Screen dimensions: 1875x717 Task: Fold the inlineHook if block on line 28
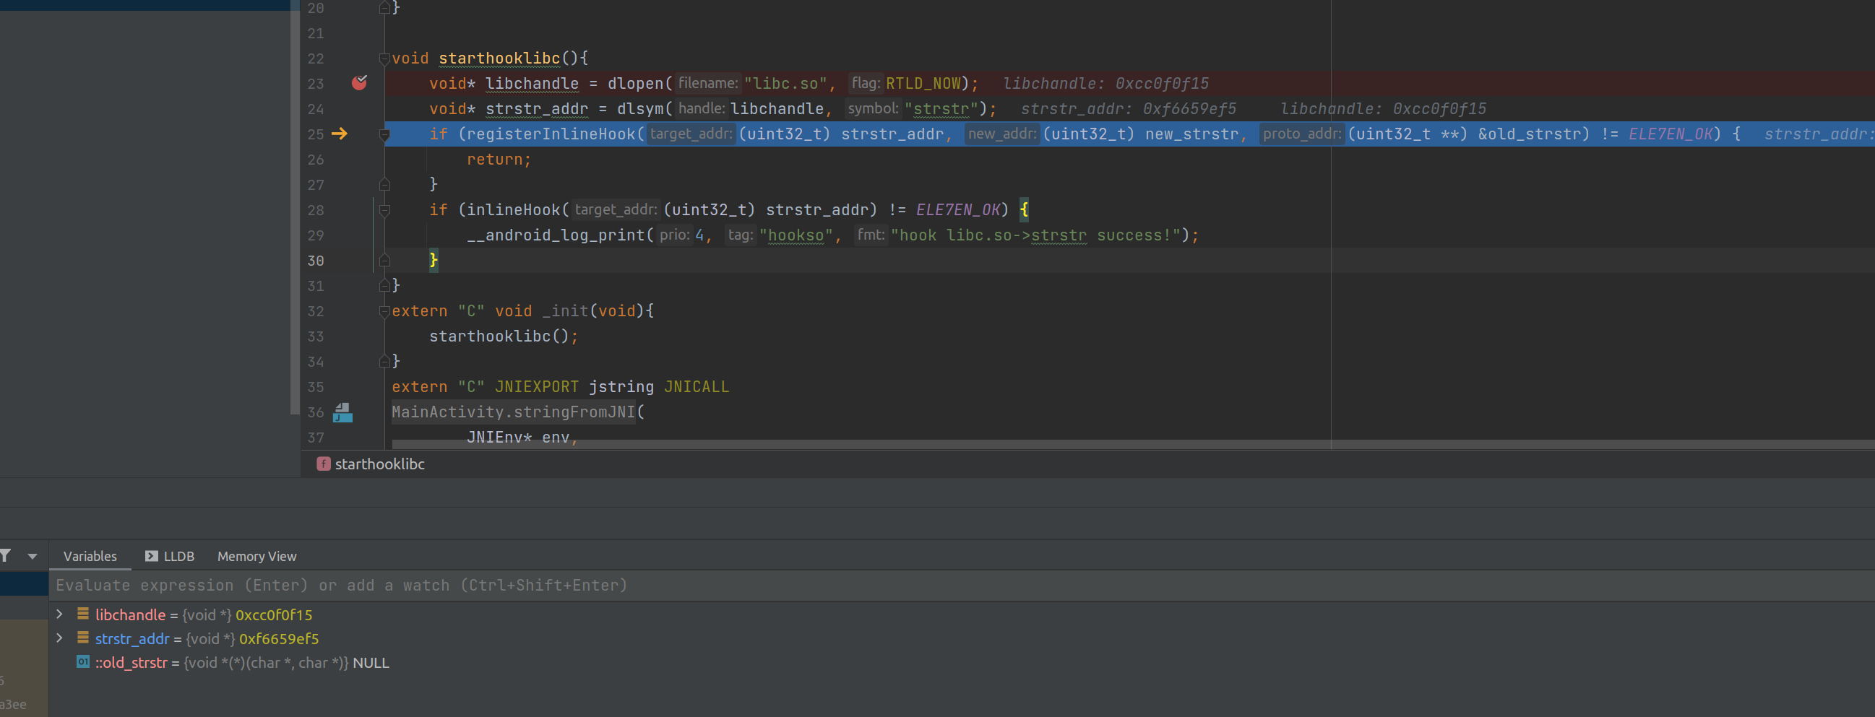[x=384, y=210]
